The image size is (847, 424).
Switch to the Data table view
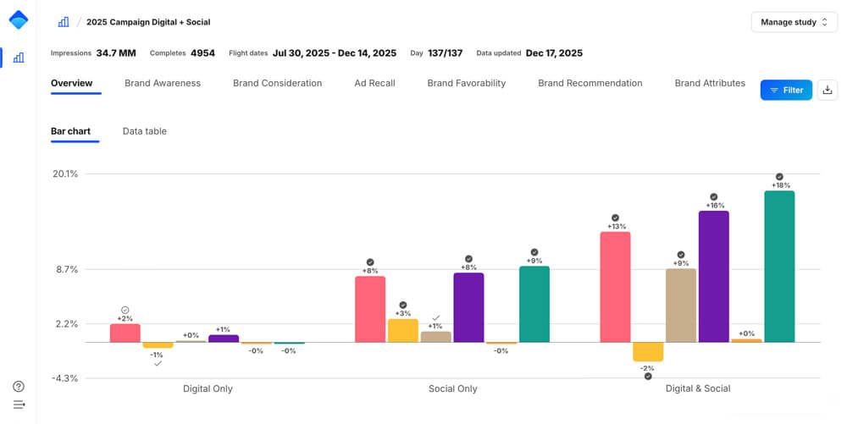(144, 131)
